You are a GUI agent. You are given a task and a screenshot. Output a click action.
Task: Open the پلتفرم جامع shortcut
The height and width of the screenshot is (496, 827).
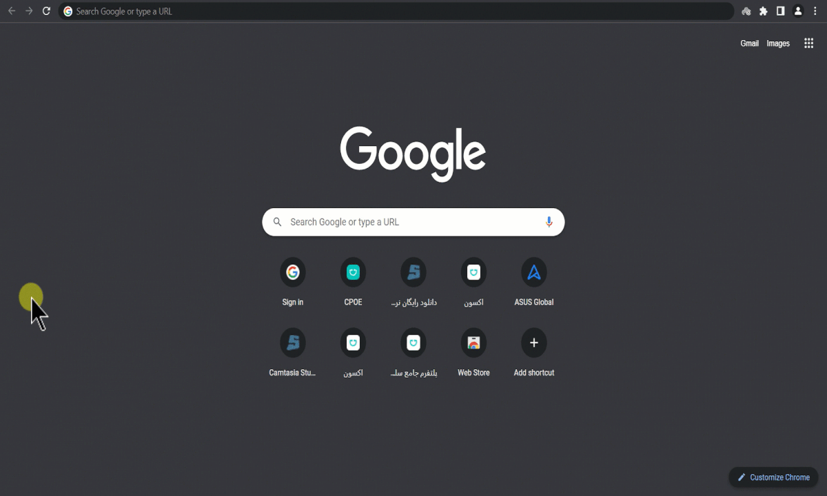coord(413,353)
